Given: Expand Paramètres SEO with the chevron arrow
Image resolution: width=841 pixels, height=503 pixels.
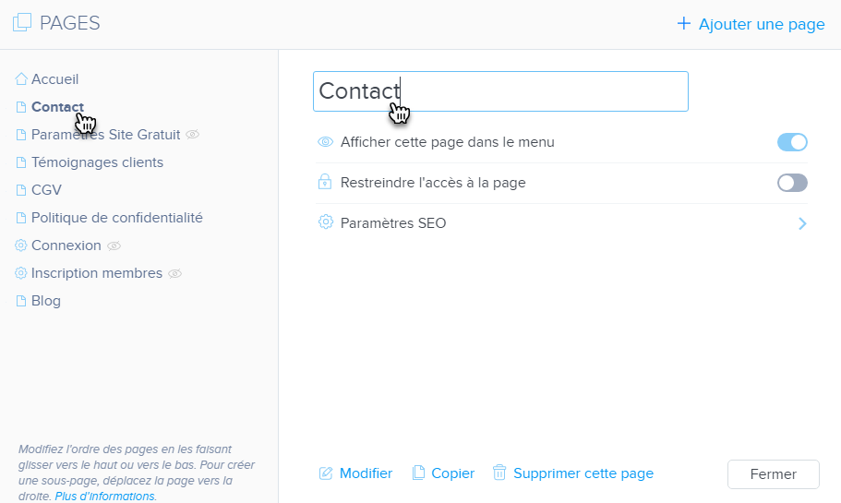Looking at the screenshot, I should click(802, 223).
